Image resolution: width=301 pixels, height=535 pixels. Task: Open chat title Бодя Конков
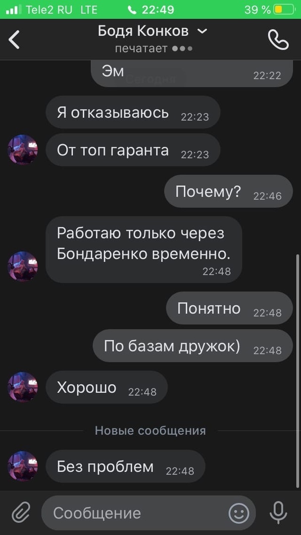(x=143, y=31)
